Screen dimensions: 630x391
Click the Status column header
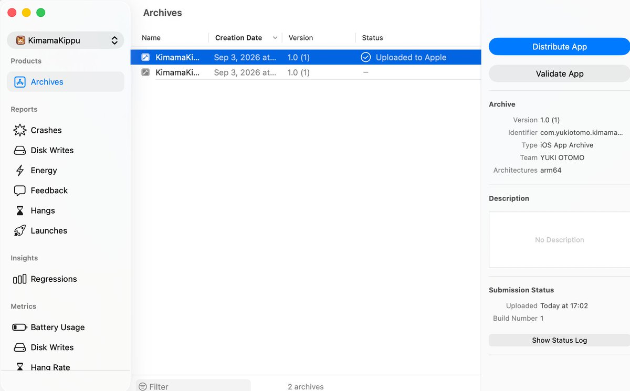click(372, 38)
